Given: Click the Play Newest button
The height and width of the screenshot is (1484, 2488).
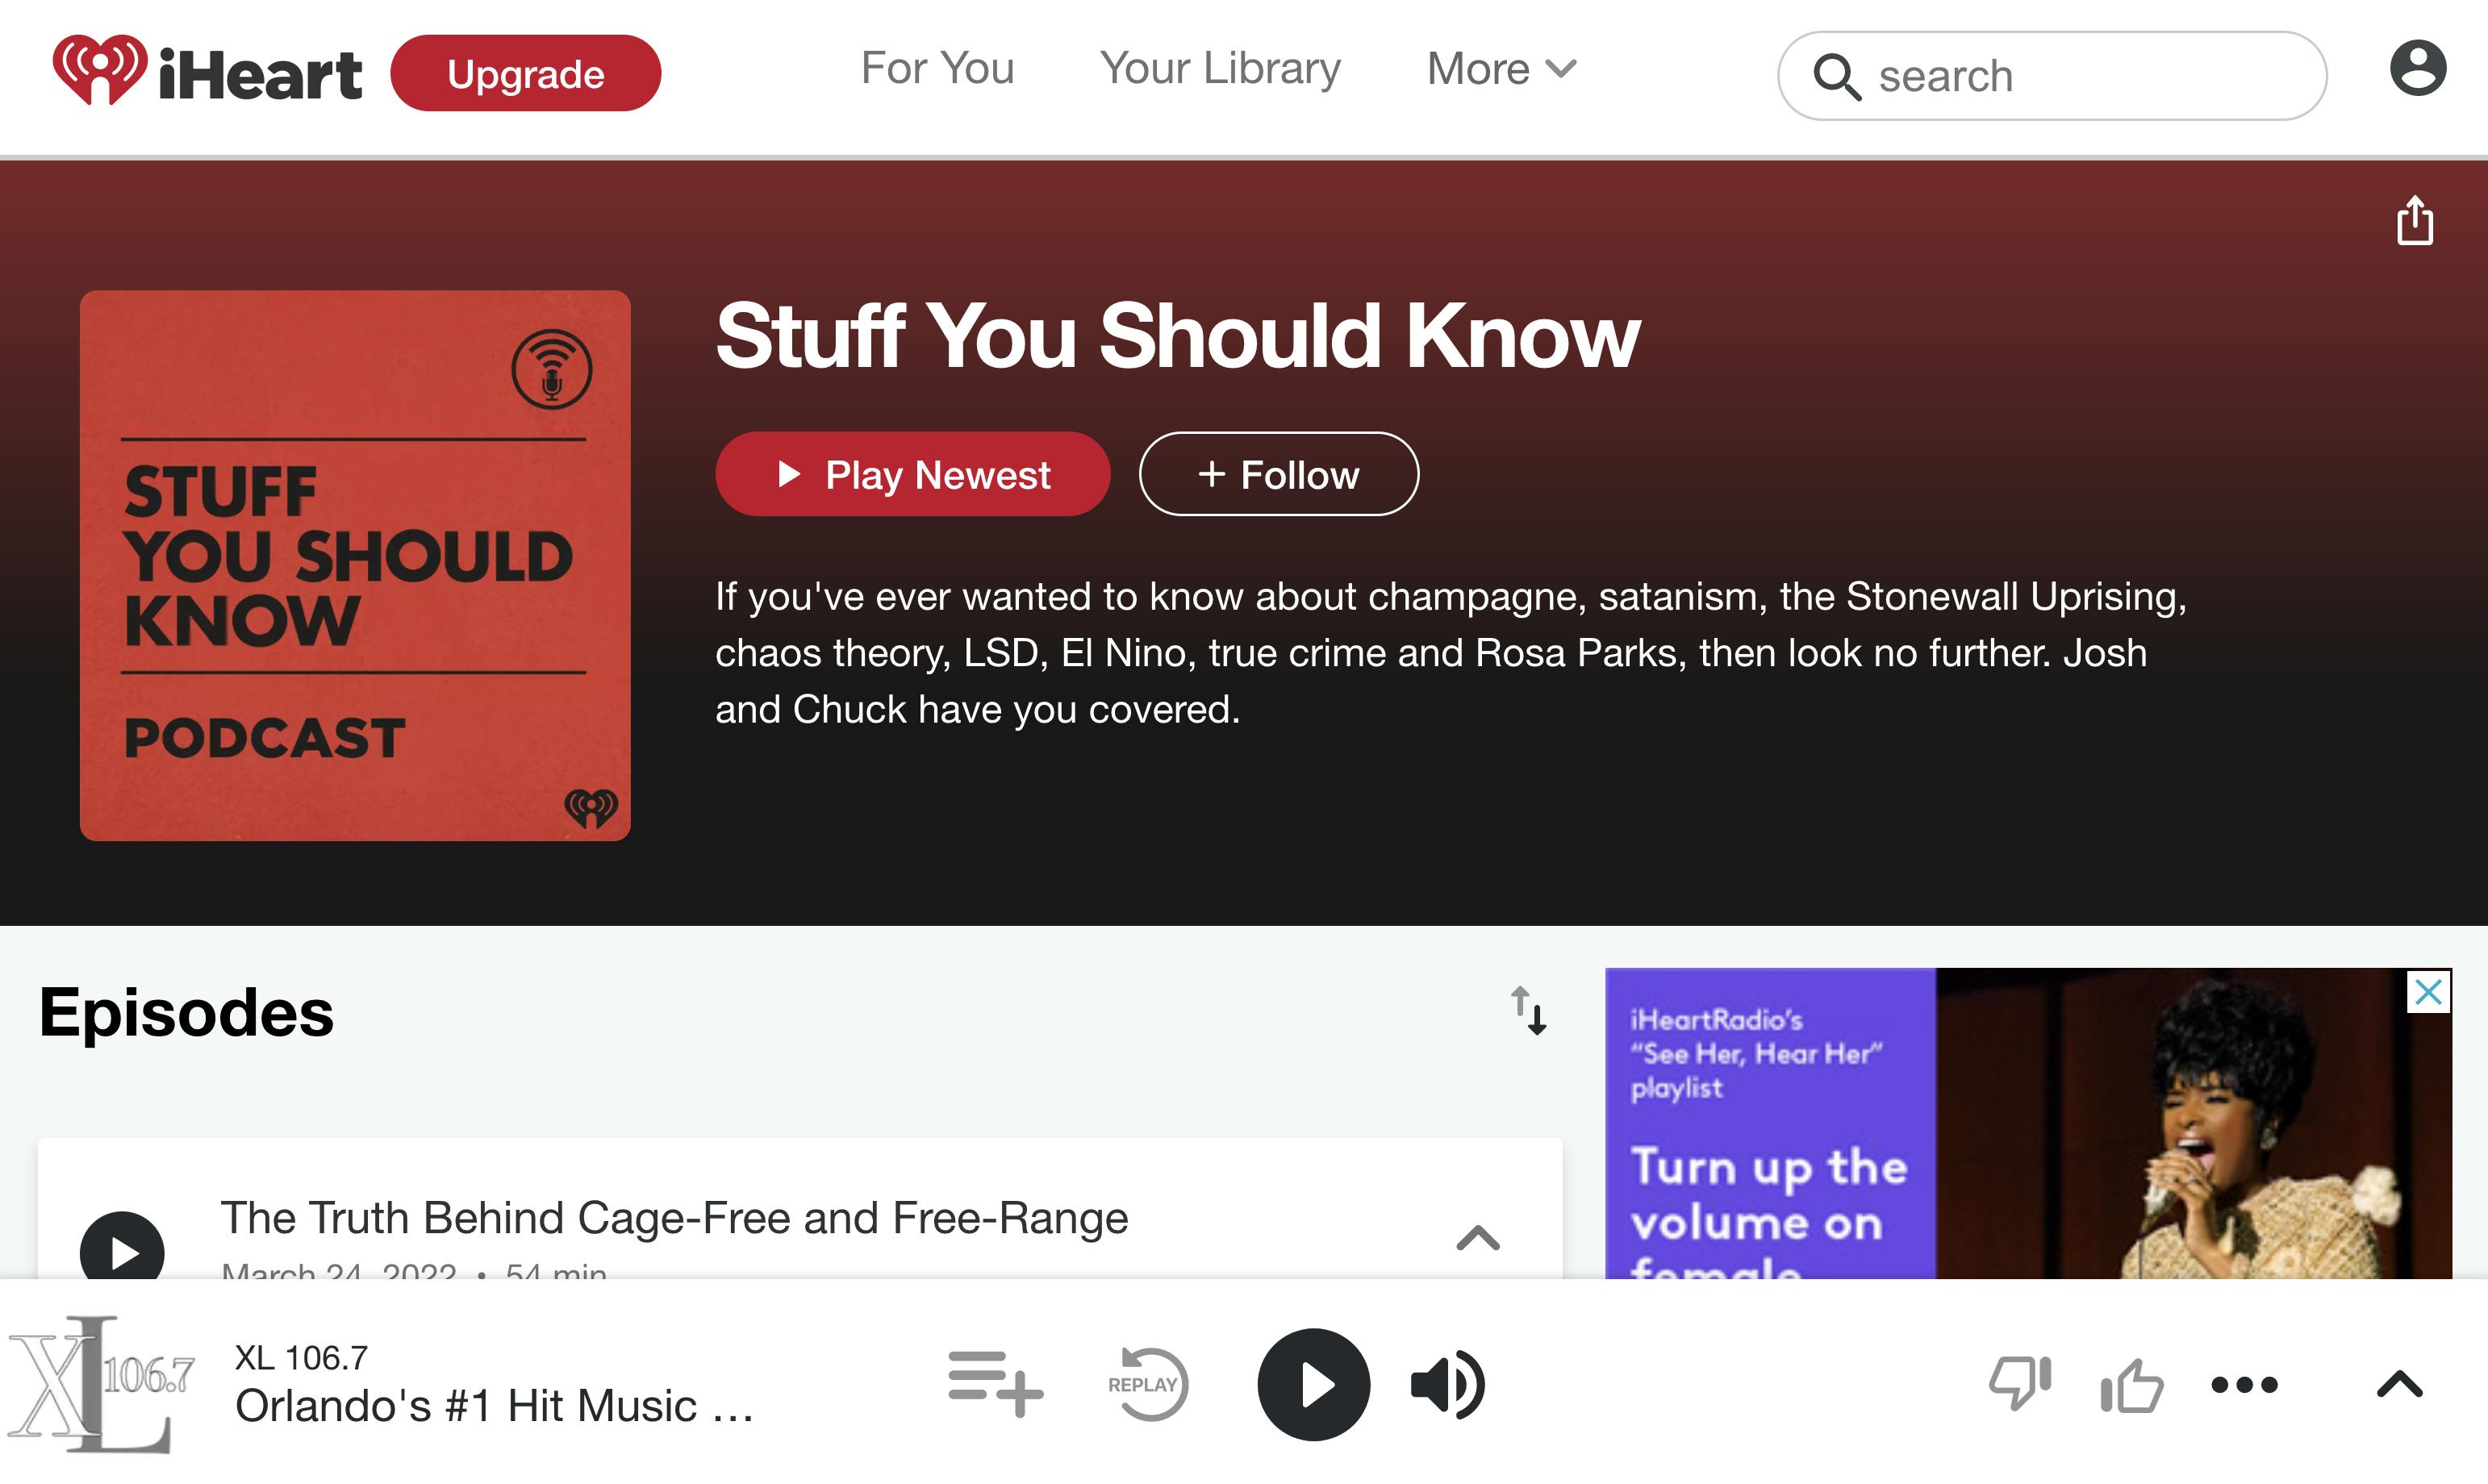Looking at the screenshot, I should pos(910,472).
